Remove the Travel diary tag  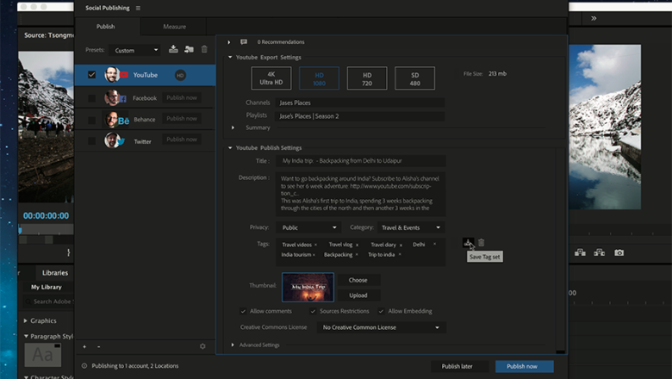click(x=401, y=245)
